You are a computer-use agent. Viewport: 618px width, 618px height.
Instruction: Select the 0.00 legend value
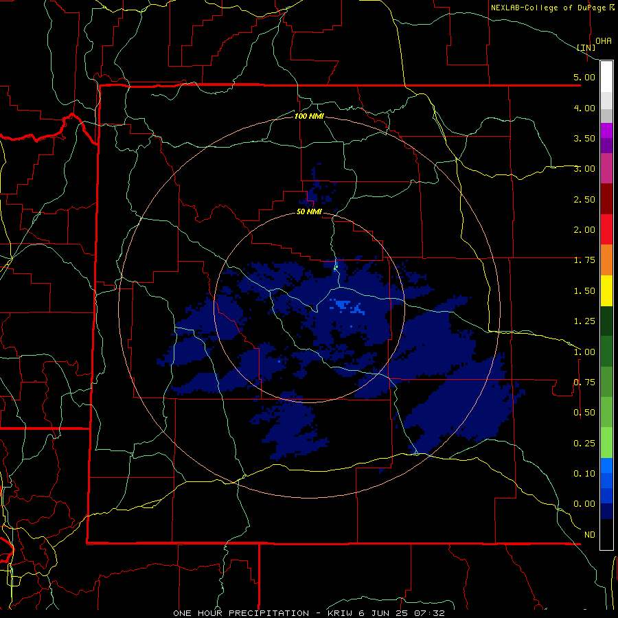point(584,504)
